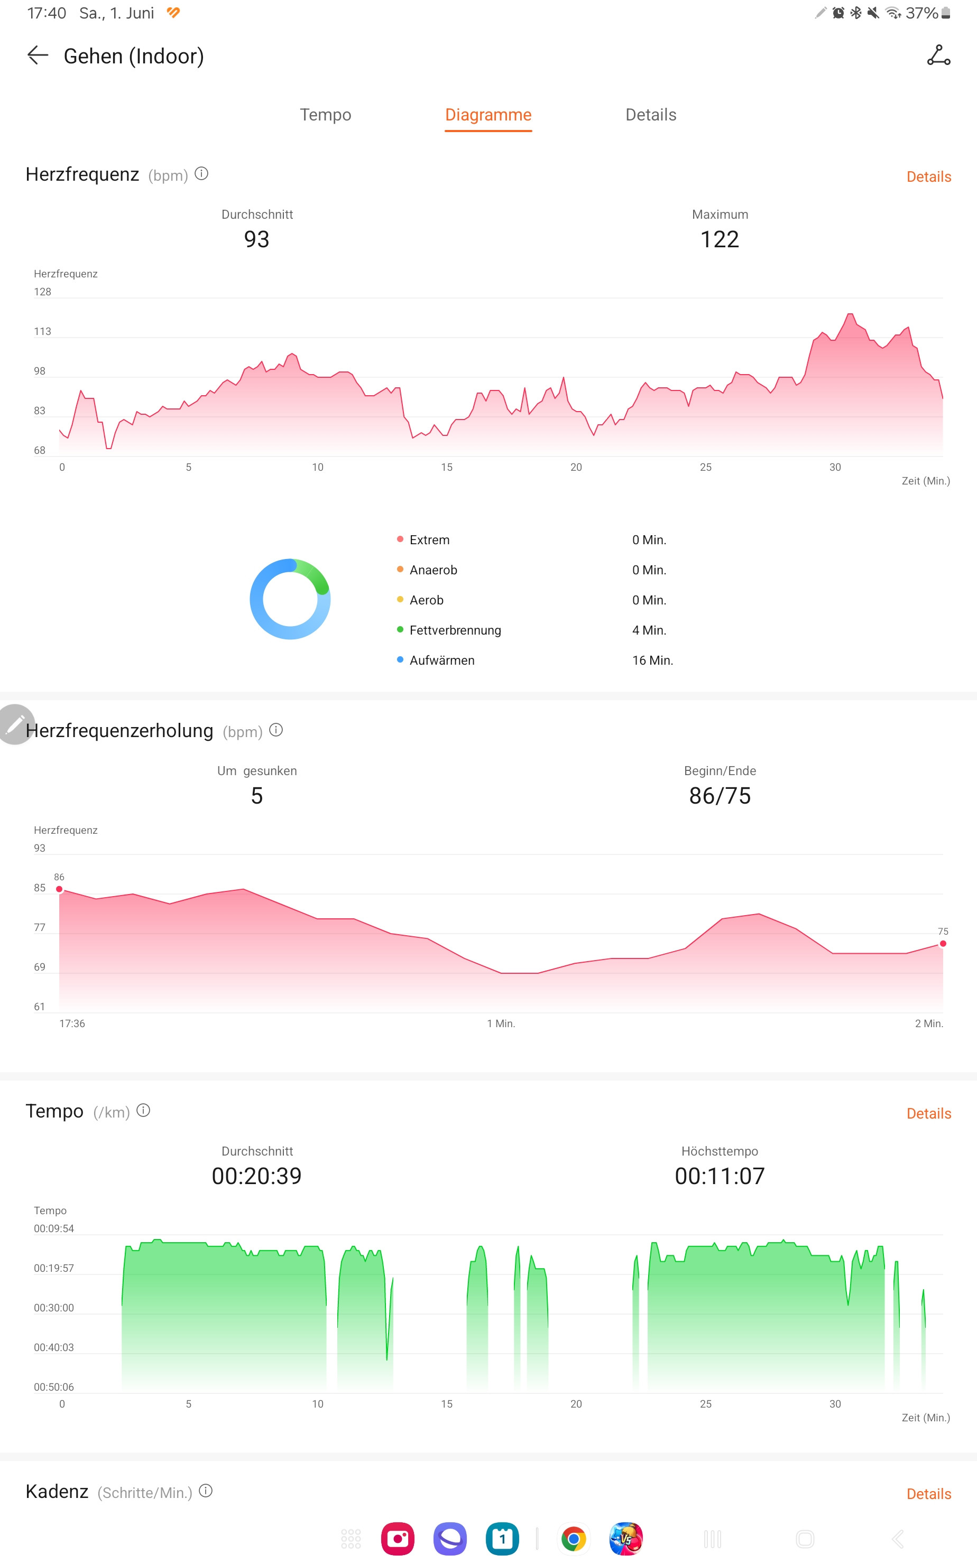Tap the average heart rate value 93

coord(256,239)
